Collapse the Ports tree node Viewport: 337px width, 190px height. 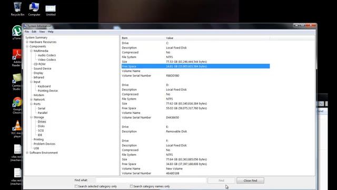32,104
